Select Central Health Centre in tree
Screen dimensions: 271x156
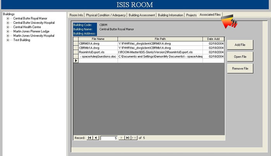point(27,27)
